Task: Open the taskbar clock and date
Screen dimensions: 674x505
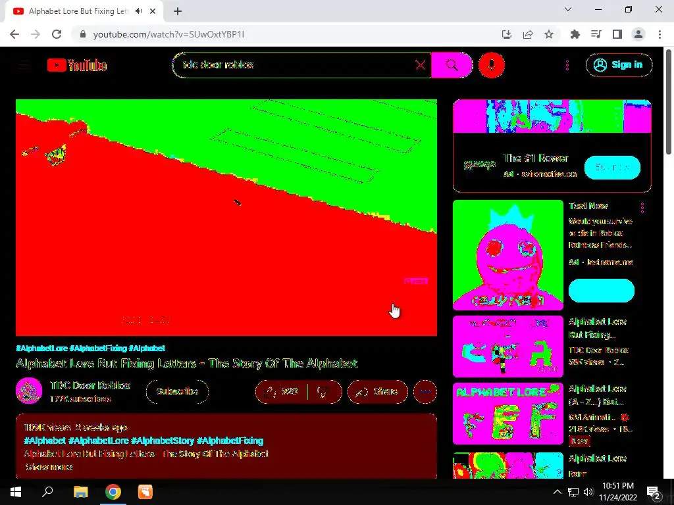Action: click(x=617, y=492)
